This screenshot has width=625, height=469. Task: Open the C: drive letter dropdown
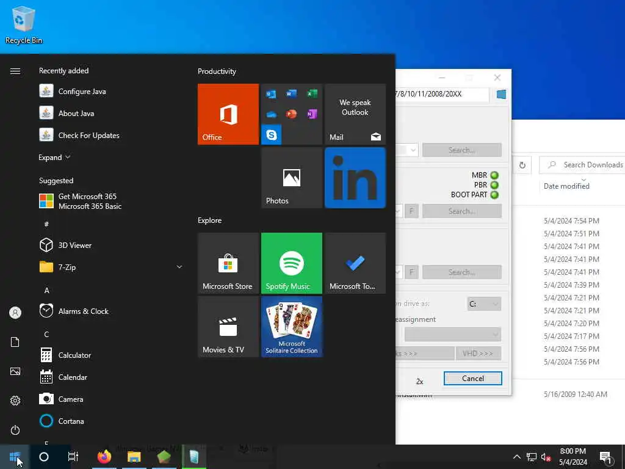tap(484, 304)
